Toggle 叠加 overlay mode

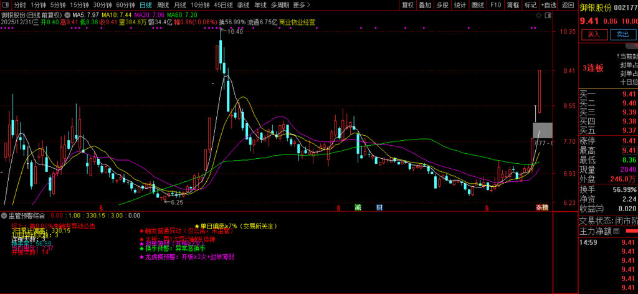[425, 5]
